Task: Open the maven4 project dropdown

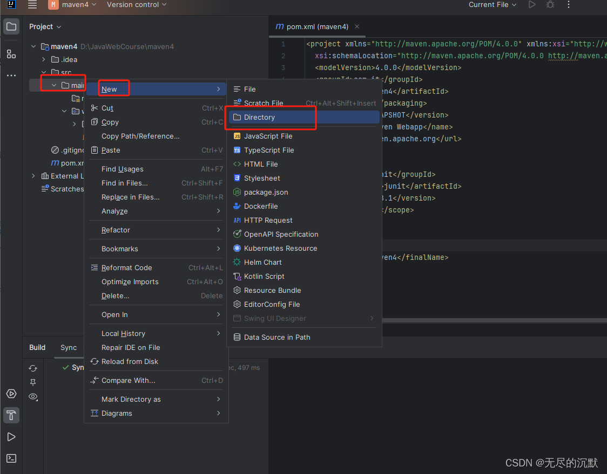Action: [72, 5]
